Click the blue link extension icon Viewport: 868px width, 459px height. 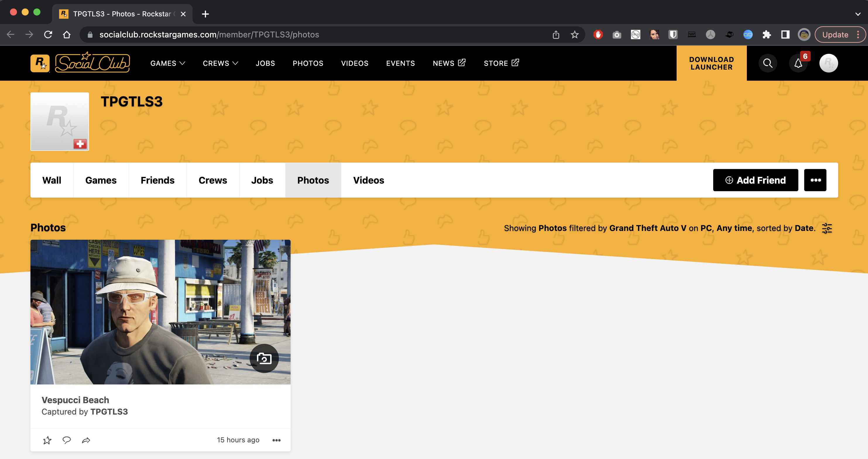748,34
